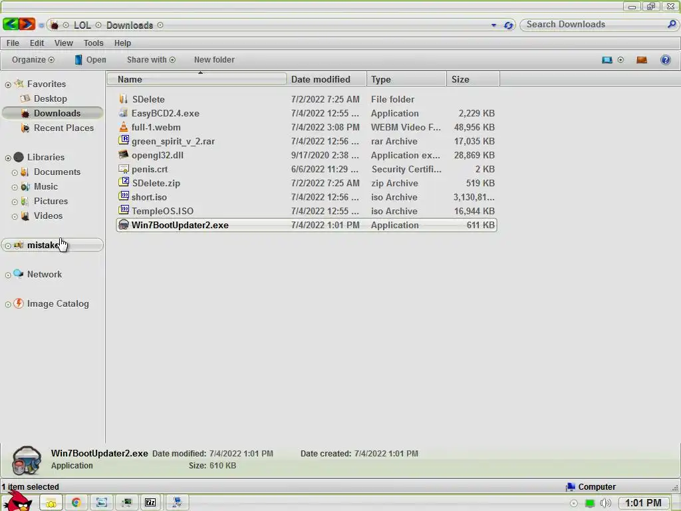Image resolution: width=681 pixels, height=511 pixels.
Task: Expand the Downloads breadcrumb arrow
Action: 160,25
